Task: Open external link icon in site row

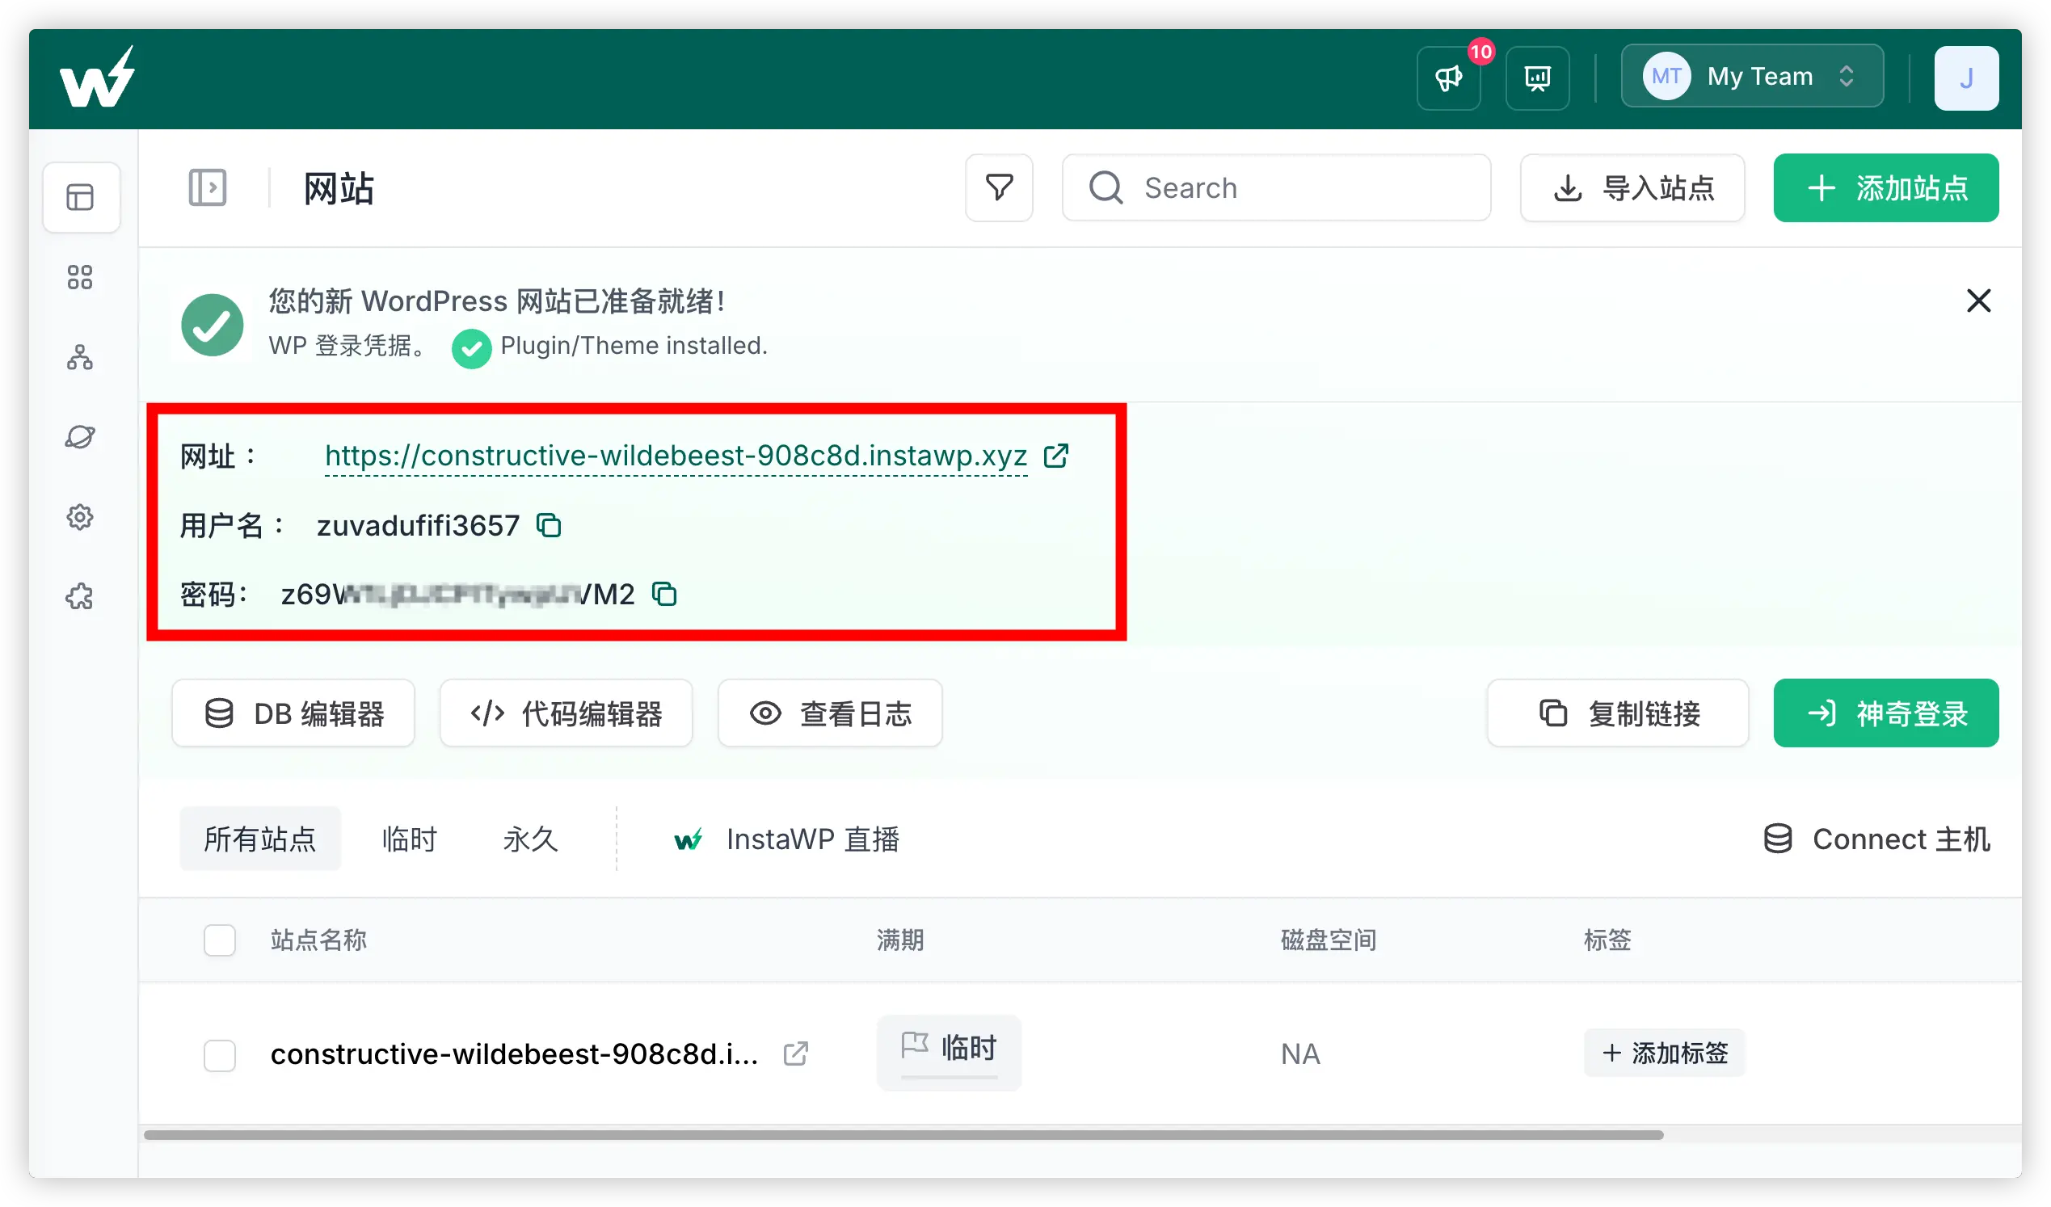Action: (795, 1054)
